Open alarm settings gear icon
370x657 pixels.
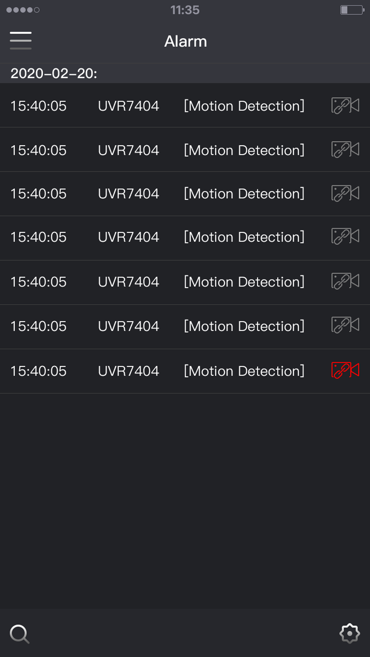click(349, 633)
